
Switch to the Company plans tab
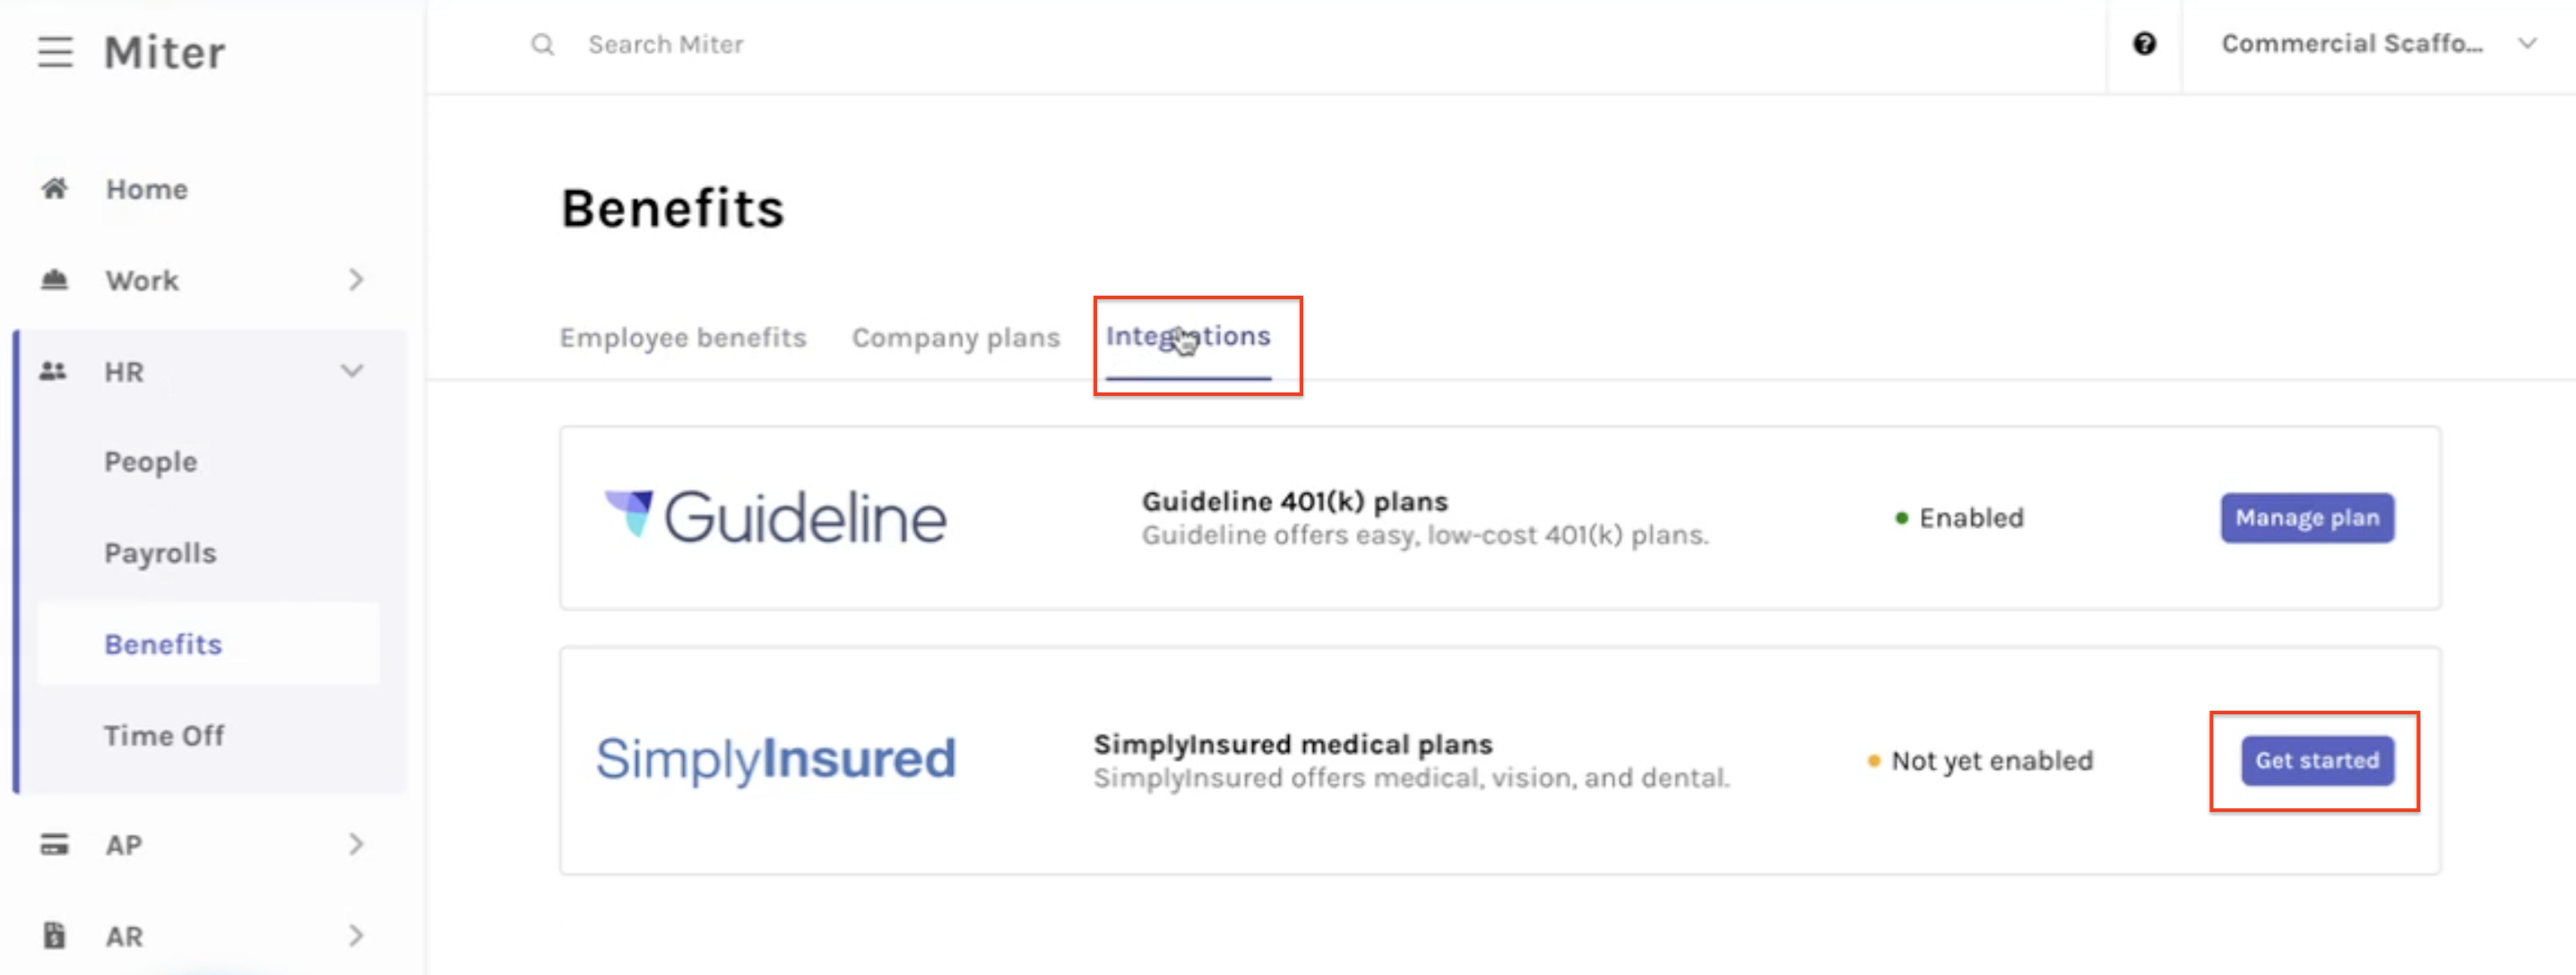[x=956, y=338]
